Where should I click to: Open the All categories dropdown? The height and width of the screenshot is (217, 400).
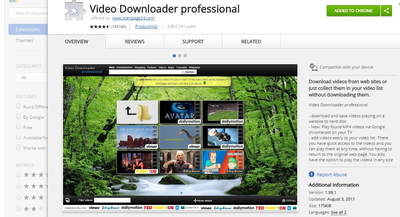[x=32, y=78]
